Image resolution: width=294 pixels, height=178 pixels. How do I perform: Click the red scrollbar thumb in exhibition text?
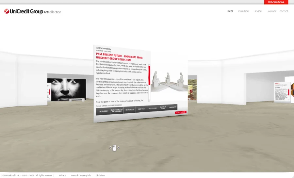(x=149, y=75)
